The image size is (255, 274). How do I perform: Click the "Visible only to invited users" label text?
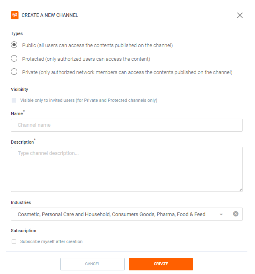click(x=88, y=100)
